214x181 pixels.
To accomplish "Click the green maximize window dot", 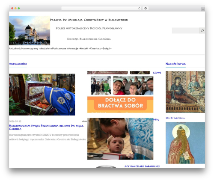I will pyautogui.click(x=19, y=8).
